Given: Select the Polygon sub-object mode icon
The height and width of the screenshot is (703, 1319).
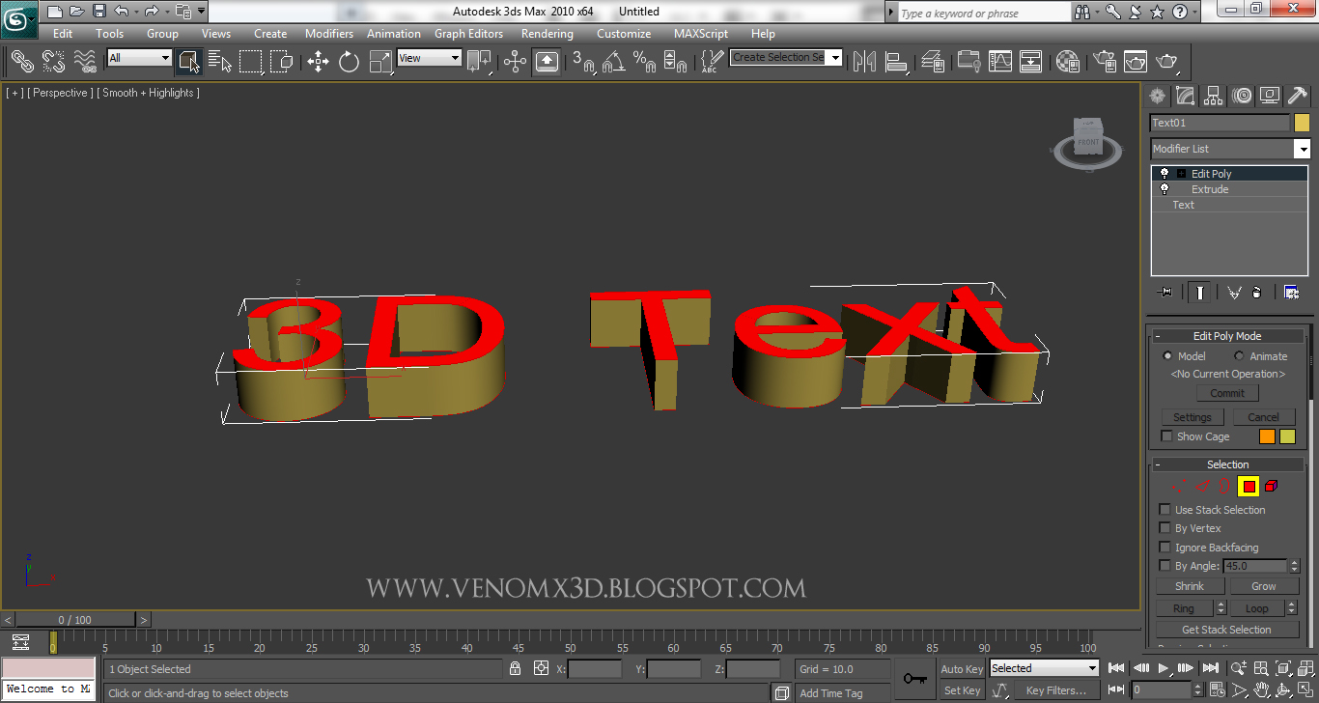Looking at the screenshot, I should coord(1248,486).
